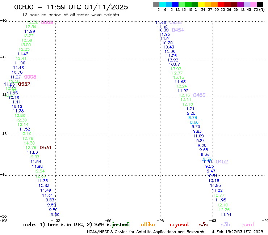Click the wave height value '13.11'
This screenshot has width=268, height=235.
pos(186,99)
